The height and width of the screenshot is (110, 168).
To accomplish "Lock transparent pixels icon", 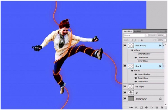I will 131,40.
